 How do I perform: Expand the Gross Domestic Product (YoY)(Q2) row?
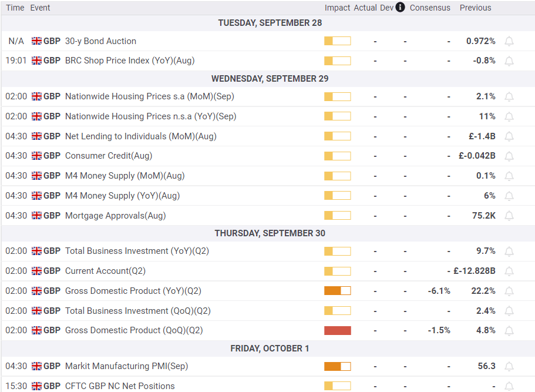pyautogui.click(x=133, y=291)
